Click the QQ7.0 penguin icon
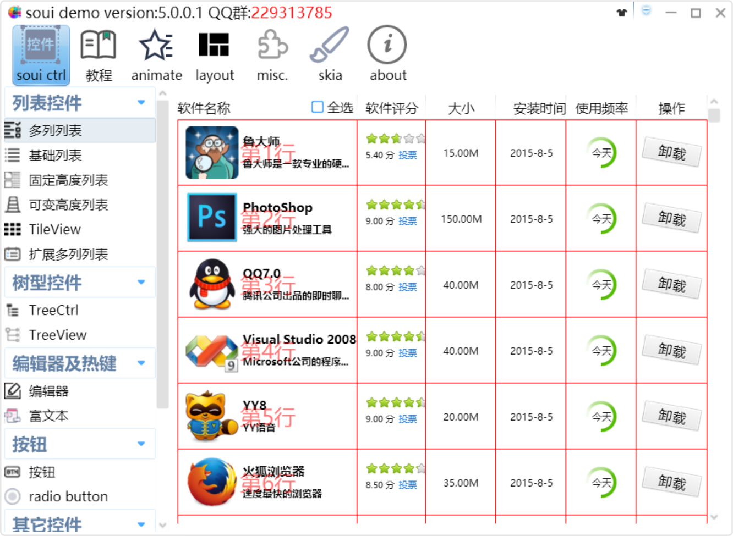733x536 pixels. (212, 284)
